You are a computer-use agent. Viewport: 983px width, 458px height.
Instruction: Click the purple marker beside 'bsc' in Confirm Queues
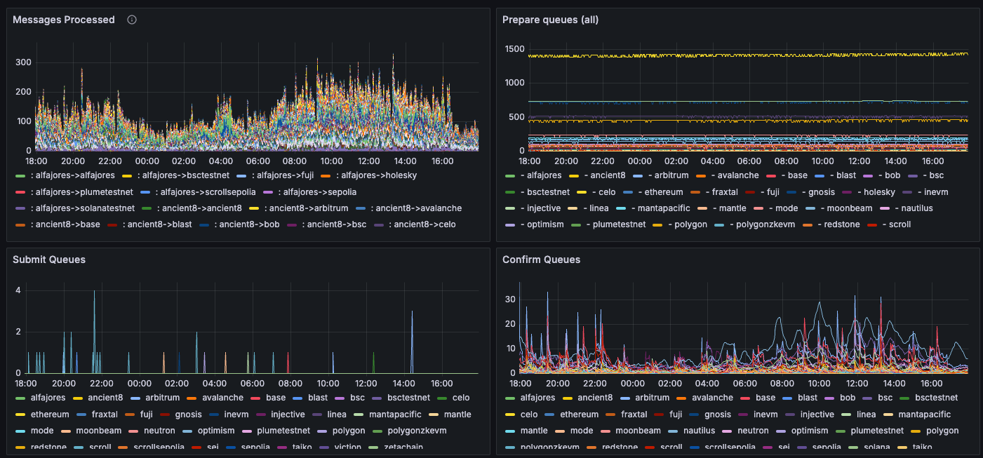coord(869,397)
